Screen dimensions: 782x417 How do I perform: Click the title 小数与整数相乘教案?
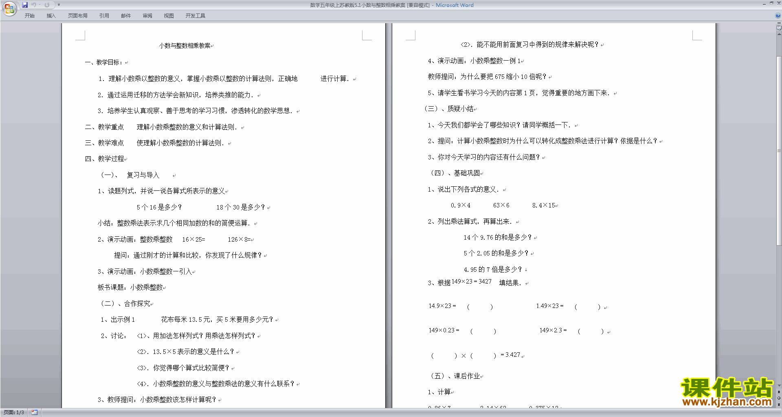tap(185, 46)
